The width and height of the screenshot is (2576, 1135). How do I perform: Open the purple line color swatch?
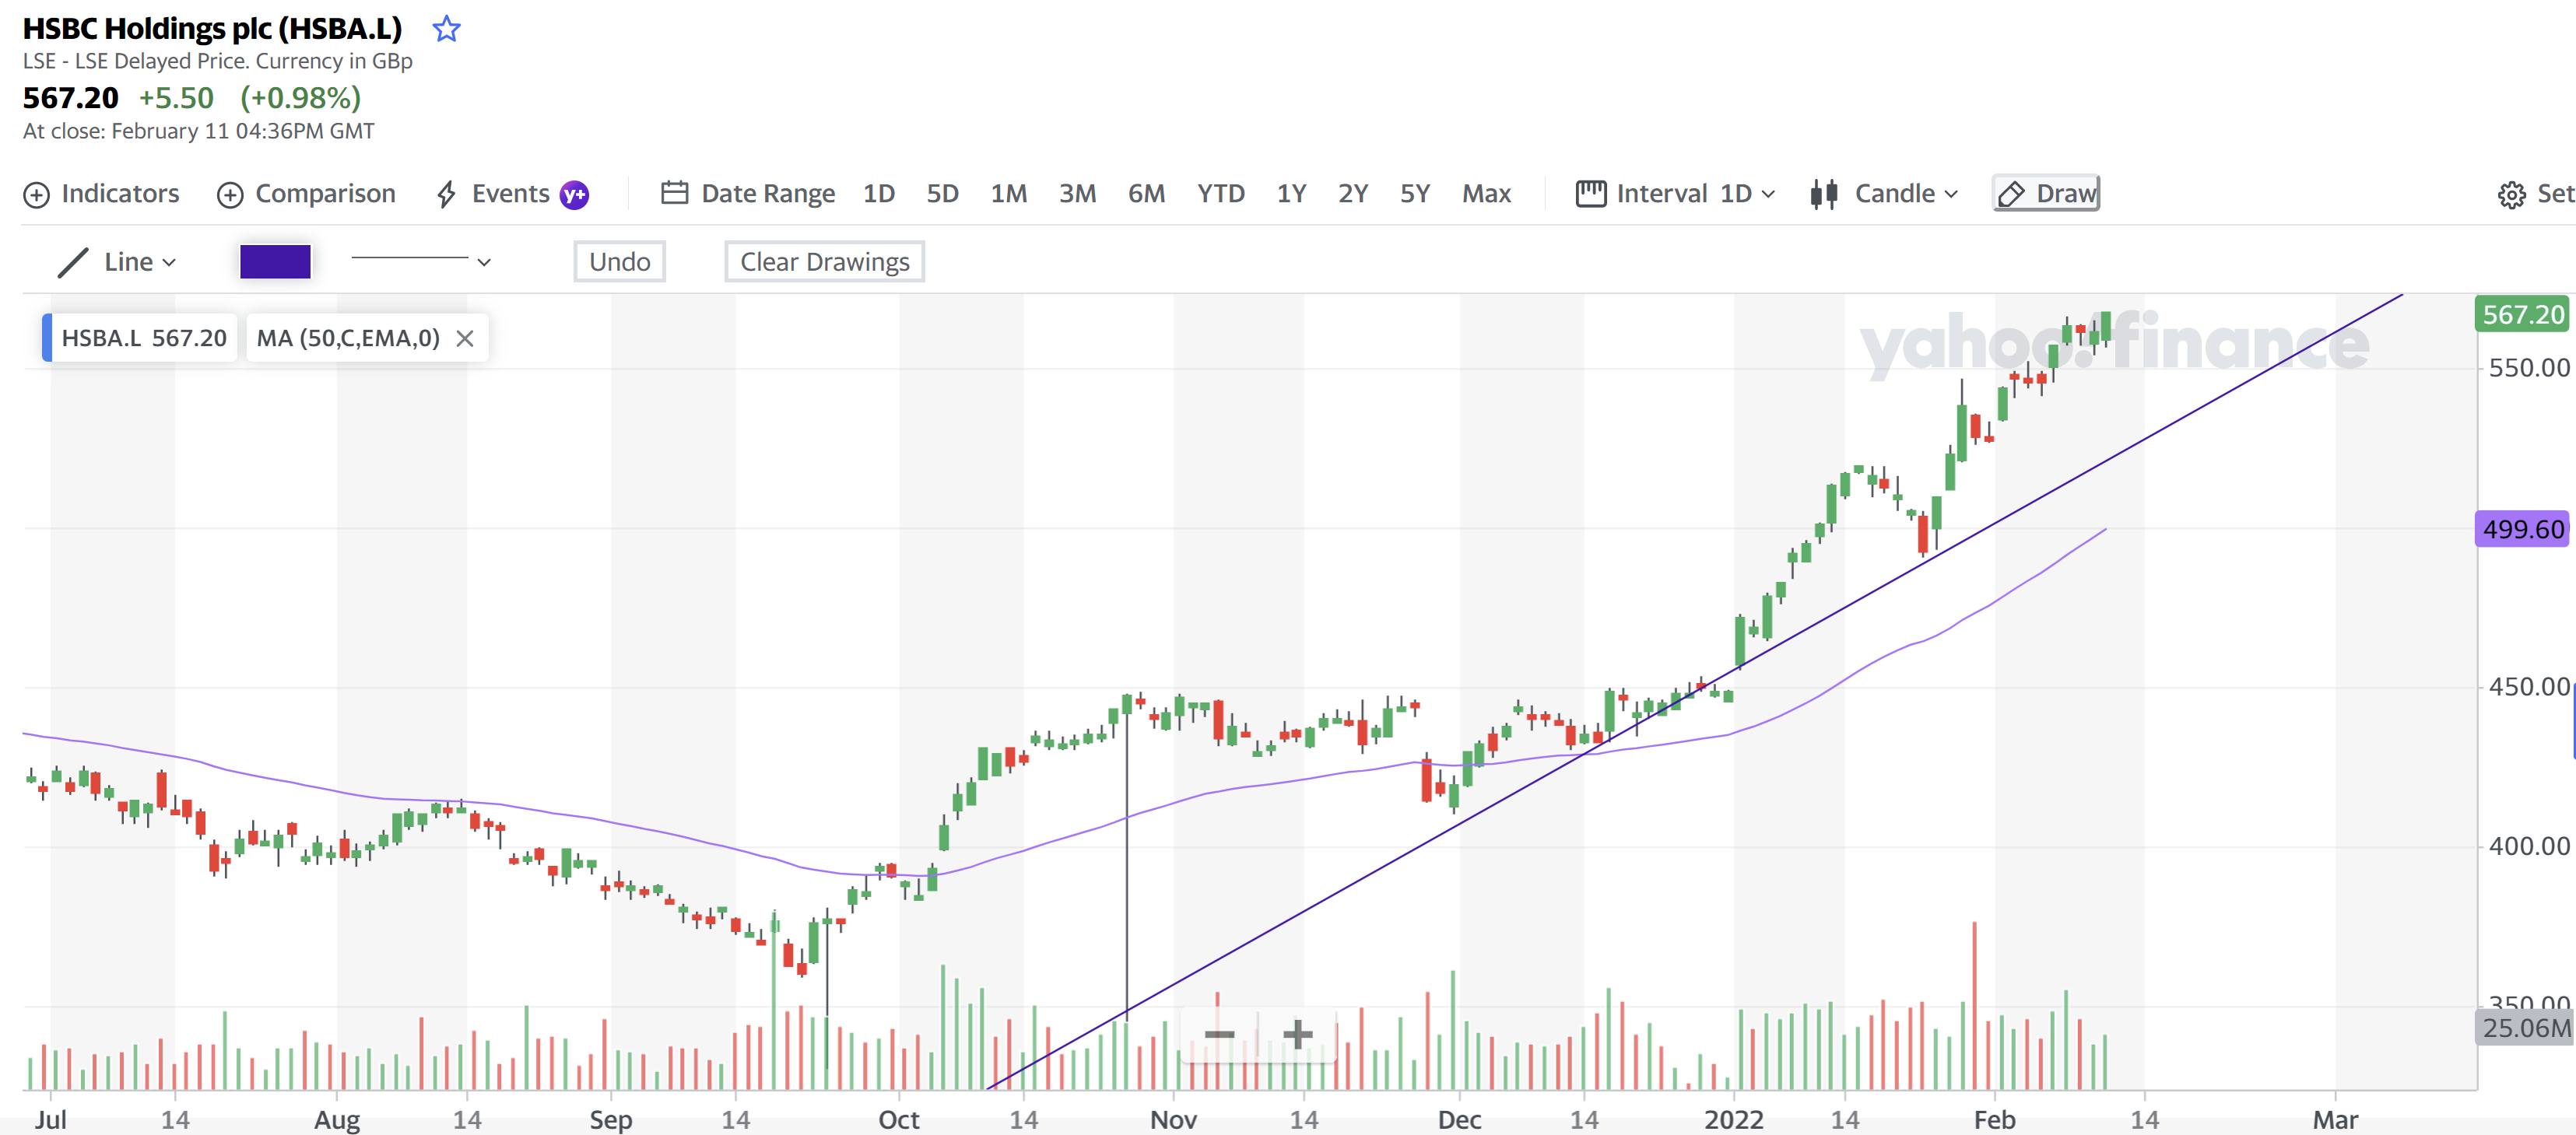[275, 261]
